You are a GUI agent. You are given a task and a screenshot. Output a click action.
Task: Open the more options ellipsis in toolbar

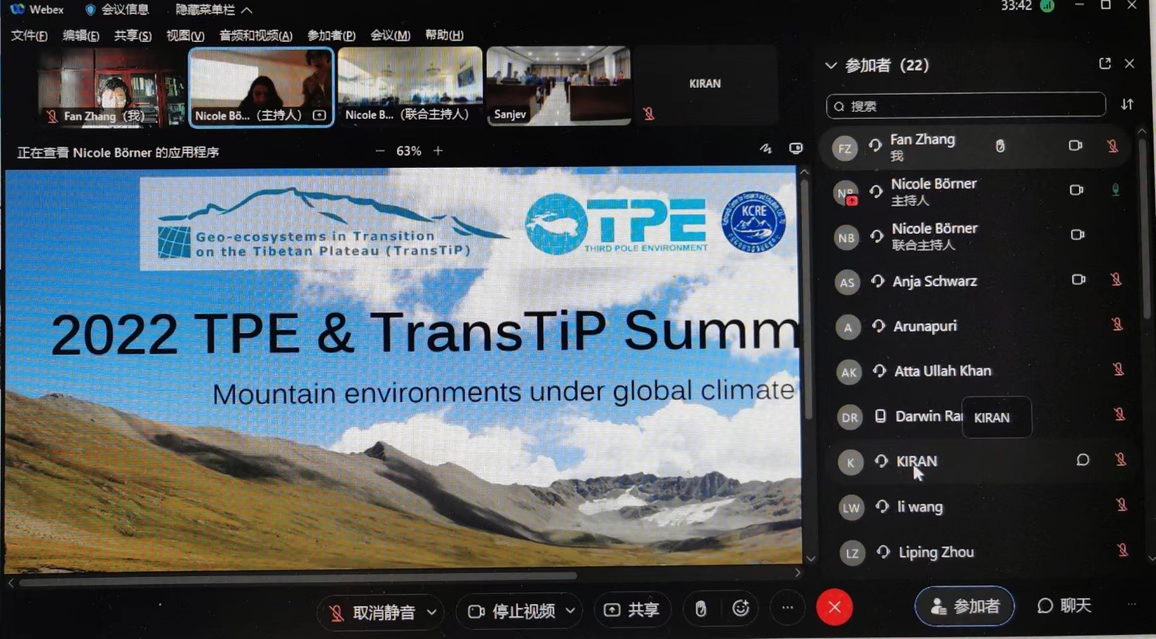click(787, 608)
